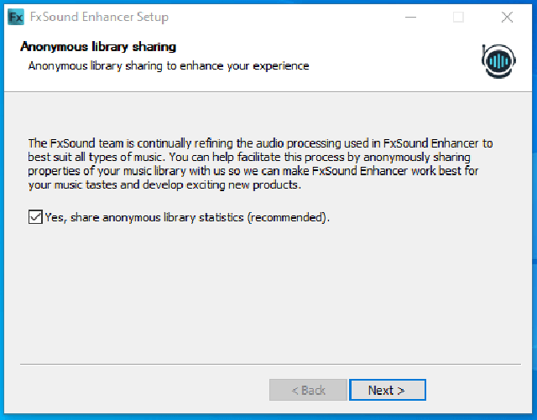Click the bold 'Anonymous library sharing' heading
537x420 pixels.
click(x=98, y=47)
